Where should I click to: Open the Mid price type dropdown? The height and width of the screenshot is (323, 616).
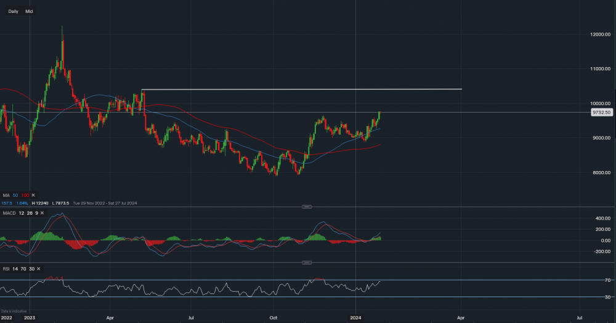[x=29, y=11]
